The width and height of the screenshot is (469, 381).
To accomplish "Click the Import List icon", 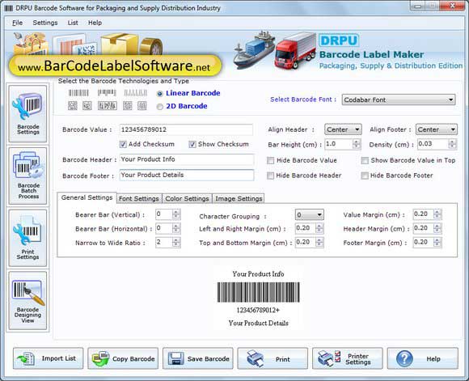I will pos(26,358).
